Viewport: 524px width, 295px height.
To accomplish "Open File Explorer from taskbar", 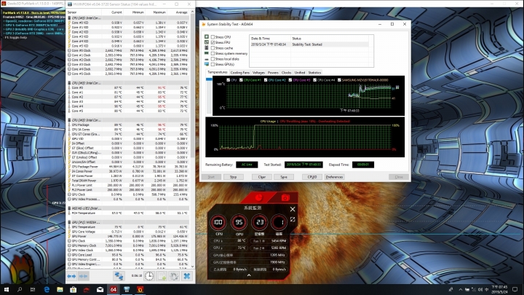I will (60, 290).
